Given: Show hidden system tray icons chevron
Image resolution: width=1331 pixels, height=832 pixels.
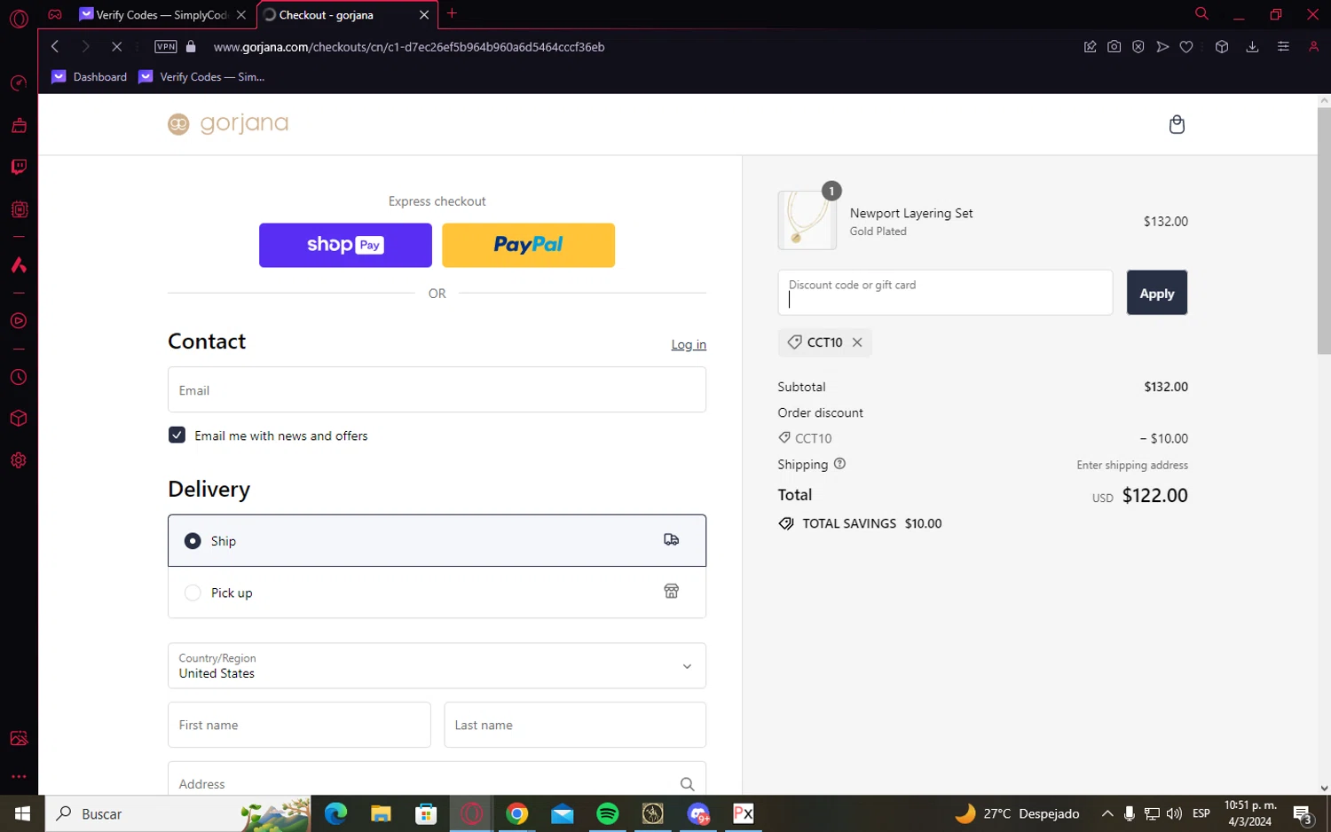Looking at the screenshot, I should (x=1107, y=813).
